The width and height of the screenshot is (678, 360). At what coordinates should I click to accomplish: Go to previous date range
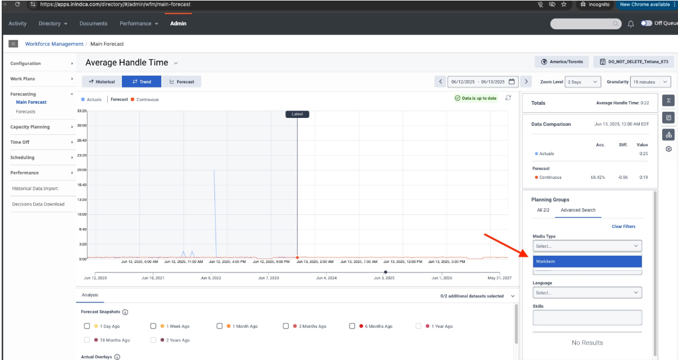point(441,82)
